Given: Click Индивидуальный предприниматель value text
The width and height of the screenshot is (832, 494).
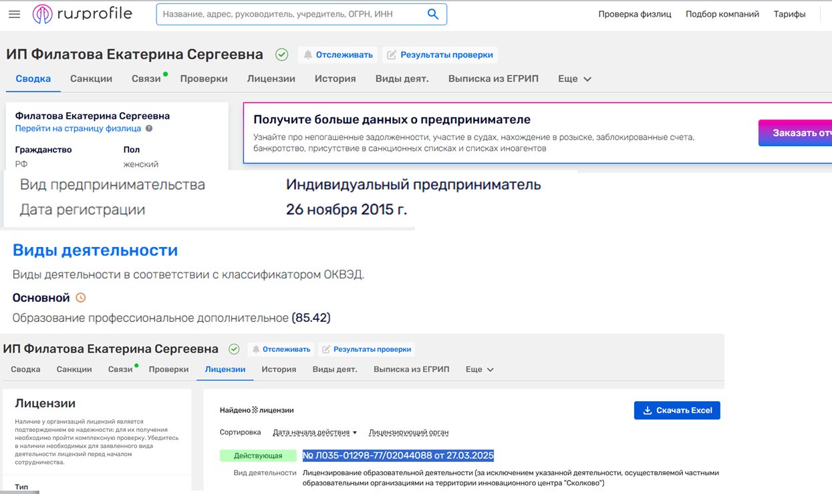Looking at the screenshot, I should [x=414, y=185].
